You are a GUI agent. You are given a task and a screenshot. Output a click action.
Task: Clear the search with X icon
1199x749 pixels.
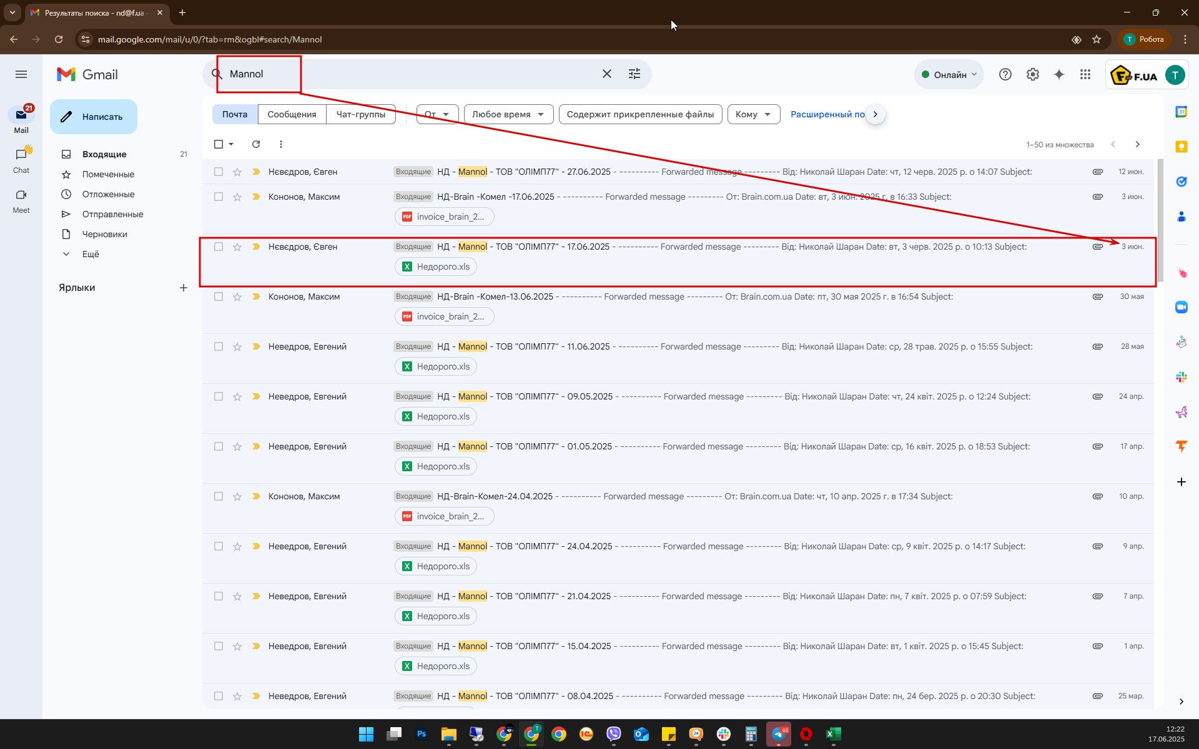(x=606, y=74)
